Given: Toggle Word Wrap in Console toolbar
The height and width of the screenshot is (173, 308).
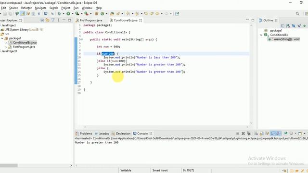Looking at the screenshot, I should click(267, 134).
